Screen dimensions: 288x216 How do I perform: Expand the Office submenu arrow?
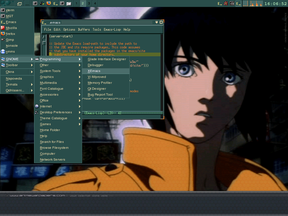[x=80, y=100]
